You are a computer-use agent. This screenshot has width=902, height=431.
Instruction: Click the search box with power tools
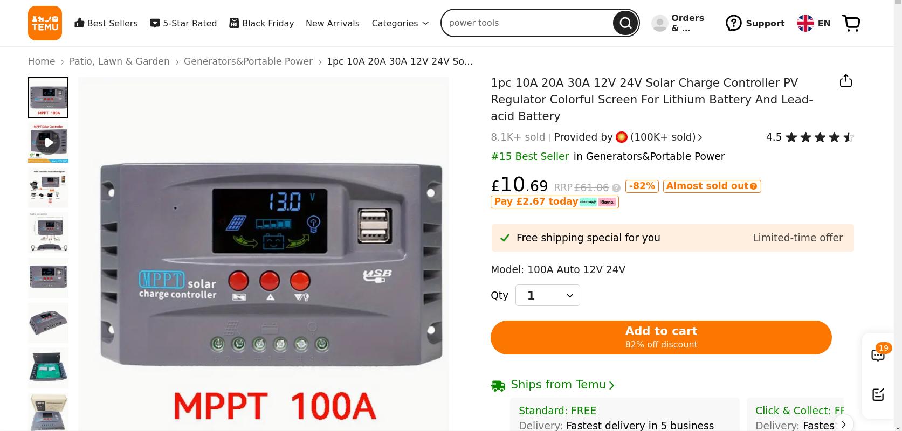coord(528,23)
